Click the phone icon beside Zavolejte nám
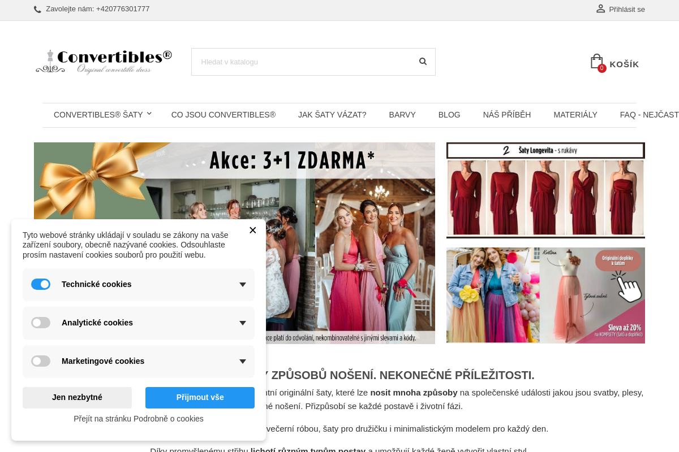 37,9
